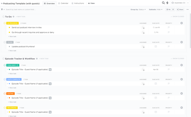Click the lightning bolt quick action icon
This screenshot has width=191, height=117.
[167, 3]
